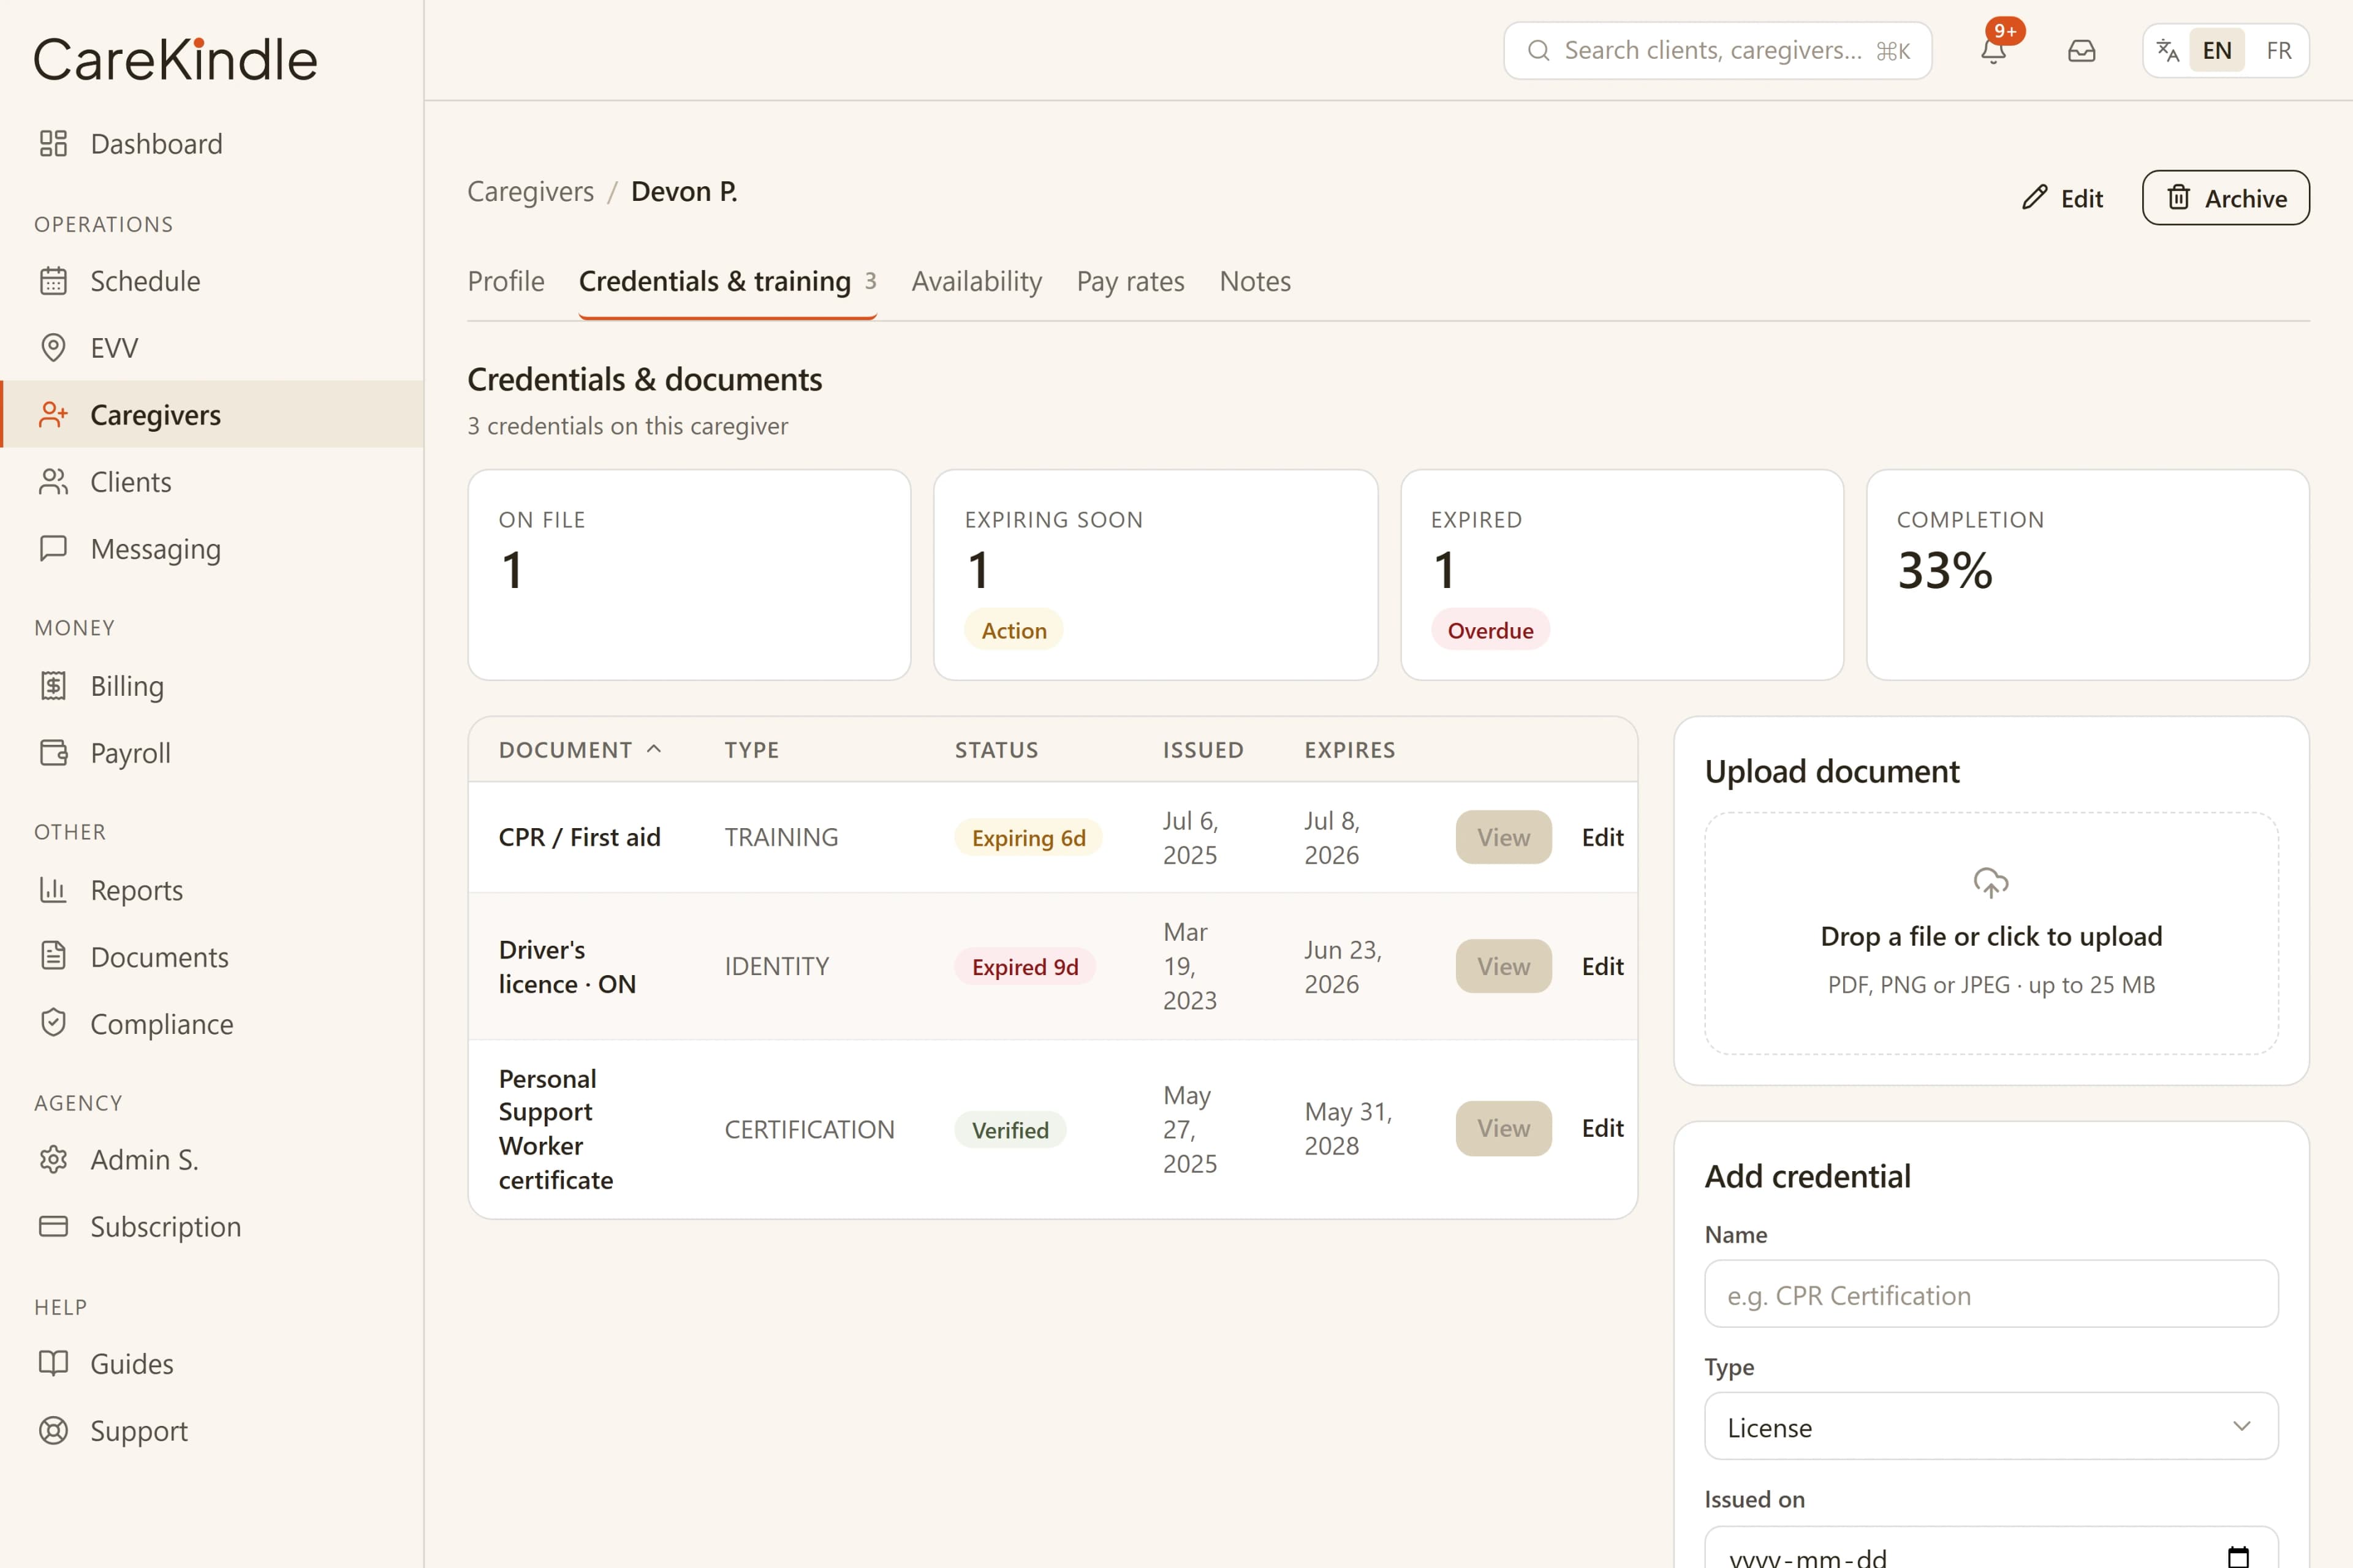
Task: Open Clients people icon in sidebar
Action: 53,482
